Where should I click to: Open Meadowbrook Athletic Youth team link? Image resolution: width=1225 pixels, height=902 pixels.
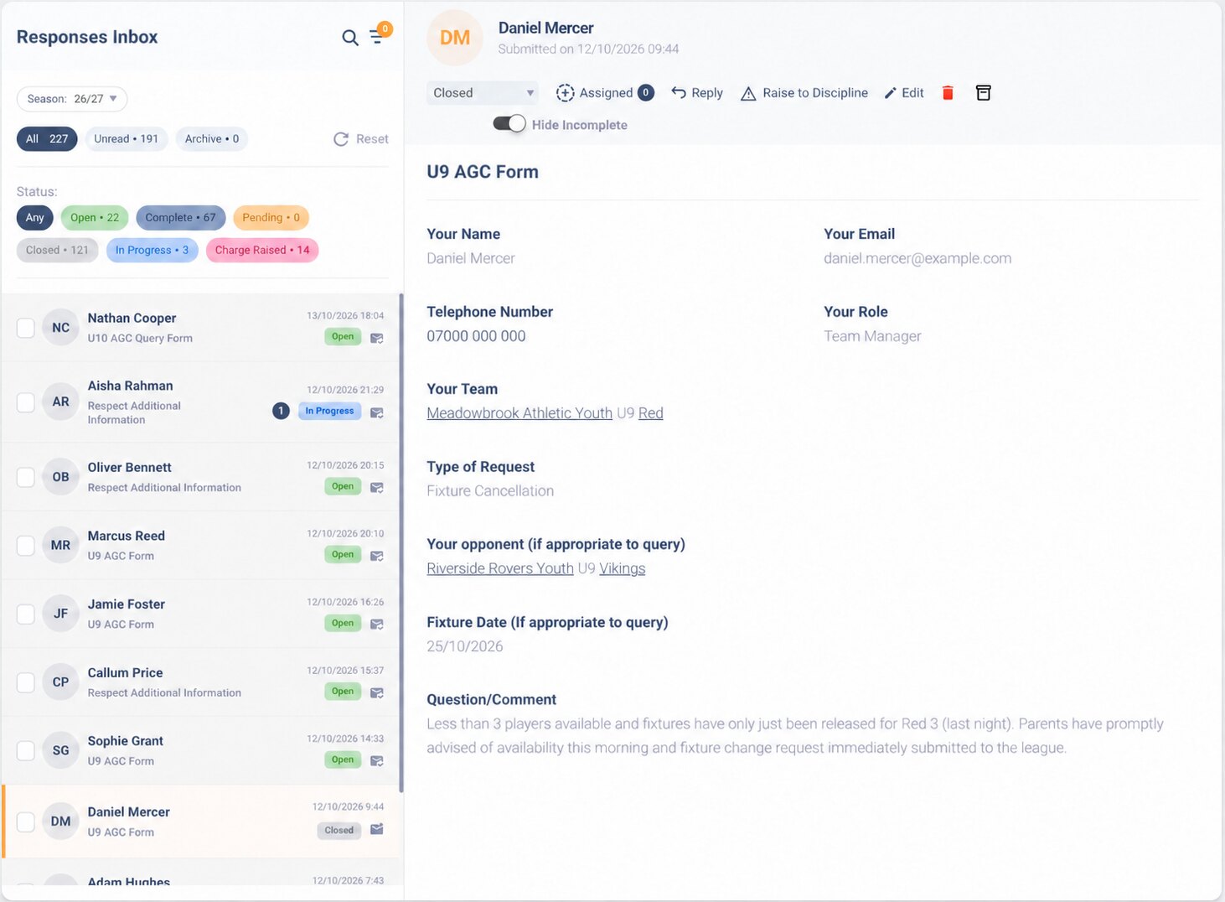(519, 413)
